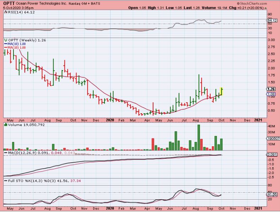Select the Ocean Power Technologies Inc. name
280x212 pixels.
coord(41,4)
